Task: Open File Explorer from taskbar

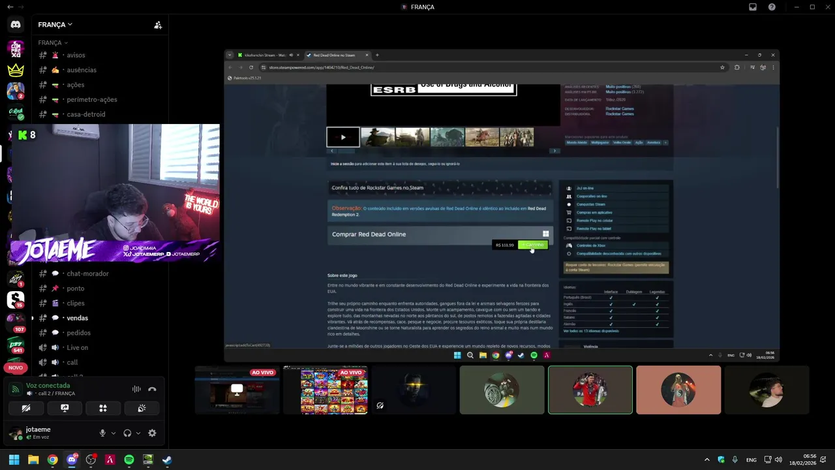Action: (33, 460)
